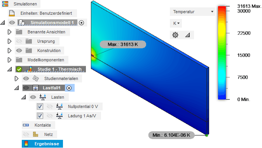Toggle visibility eye of Simulationsmodell 1
Screen dimensions: 262x148
click(12, 23)
